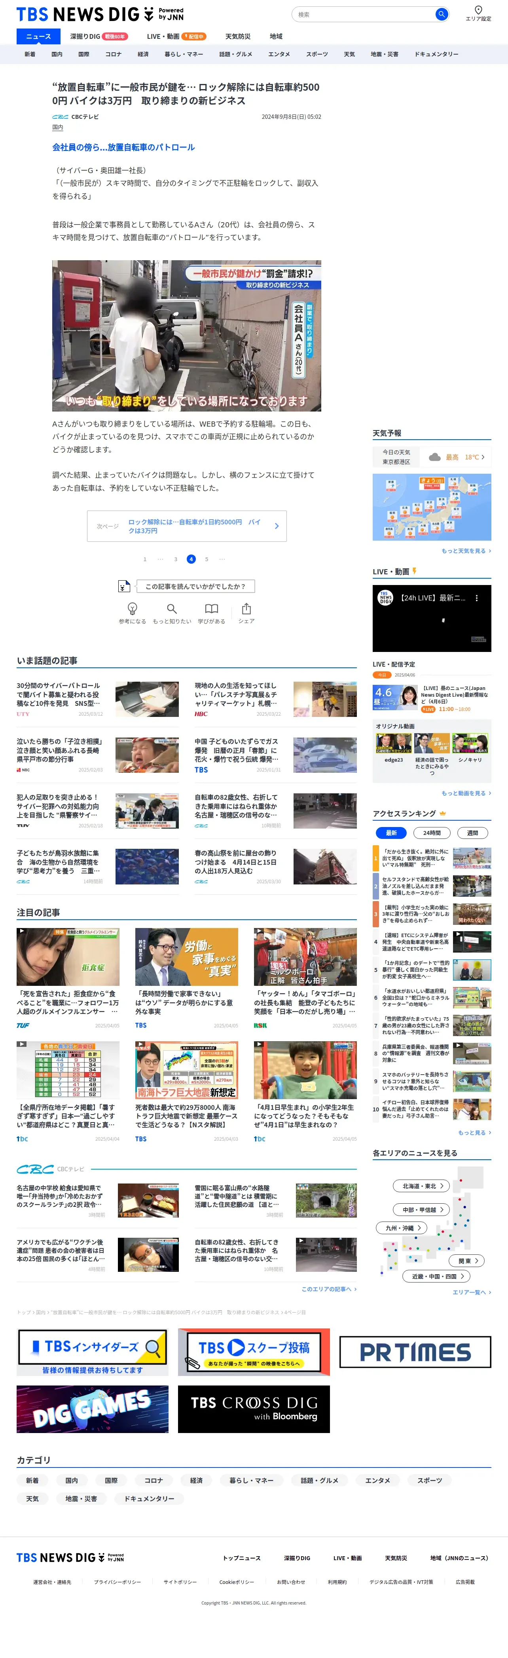Expand the 近畿・中国・四国 area news
508x1658 pixels.
coord(437,1276)
